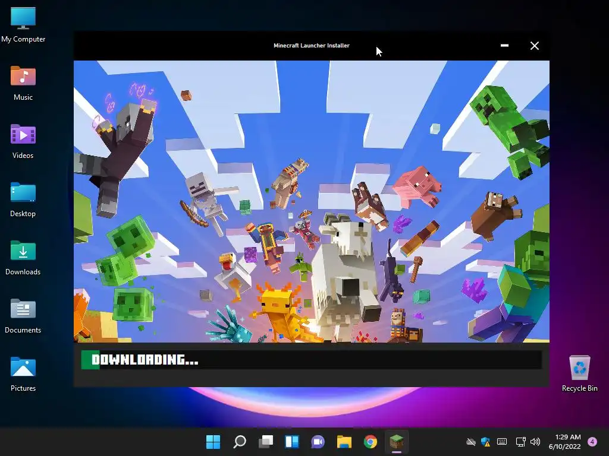609x456 pixels.
Task: Open the Chat taskbar icon
Action: point(318,442)
